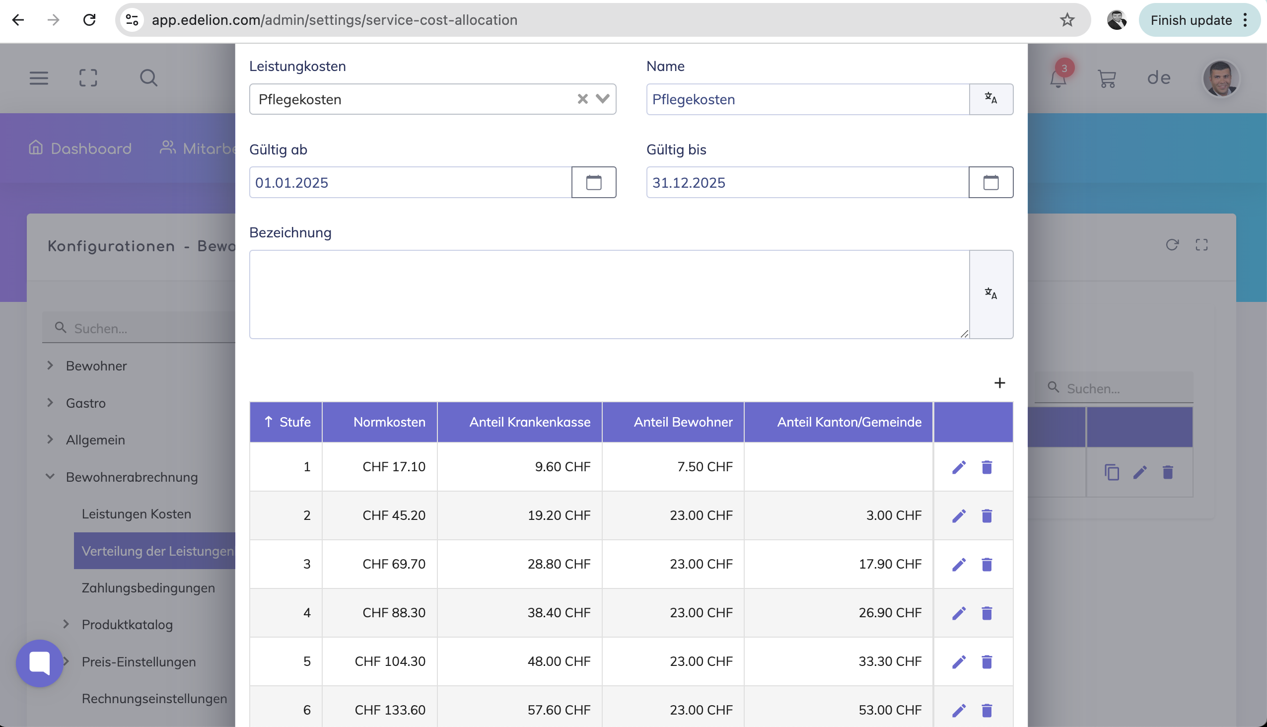Collapse the Bewohnerabrechnung section

click(50, 476)
